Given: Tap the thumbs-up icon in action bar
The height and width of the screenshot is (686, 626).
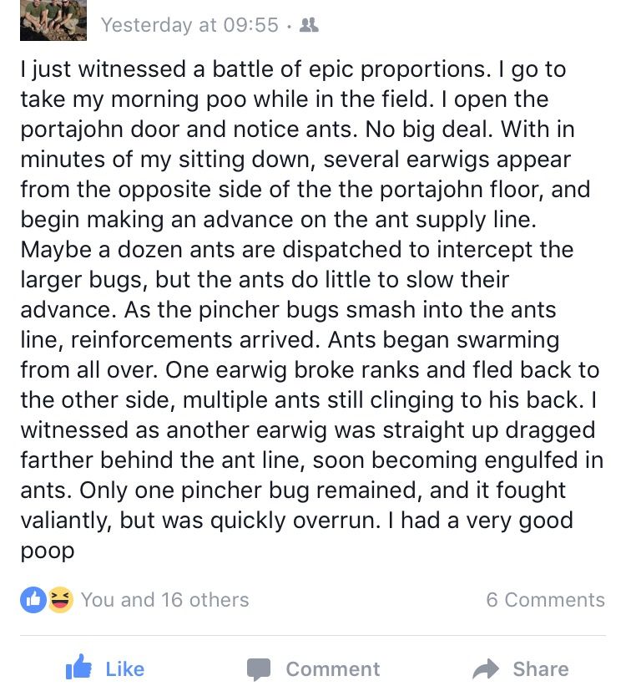Looking at the screenshot, I should [79, 668].
